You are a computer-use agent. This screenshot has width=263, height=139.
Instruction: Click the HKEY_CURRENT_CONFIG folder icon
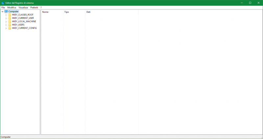point(10,28)
